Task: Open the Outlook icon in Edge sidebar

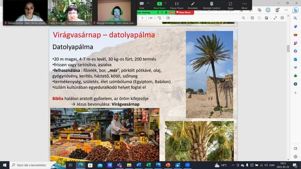Action: [295, 59]
